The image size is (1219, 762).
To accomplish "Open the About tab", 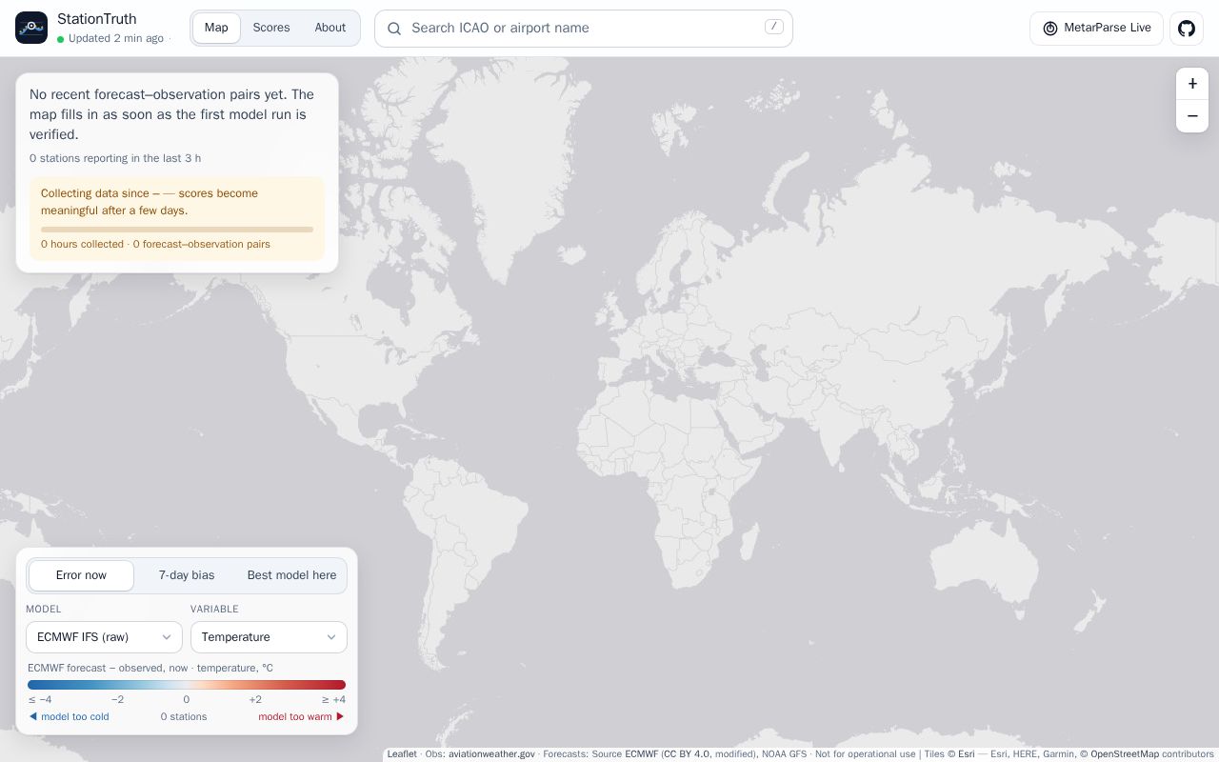I will pos(330,28).
